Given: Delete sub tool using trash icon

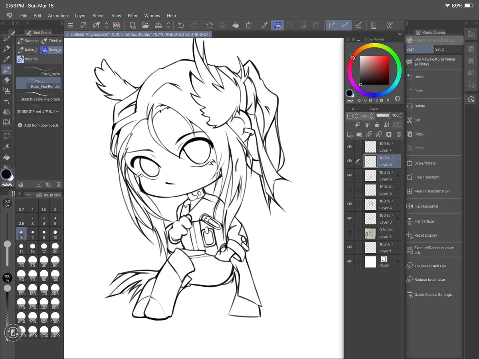Looking at the screenshot, I should [58, 184].
